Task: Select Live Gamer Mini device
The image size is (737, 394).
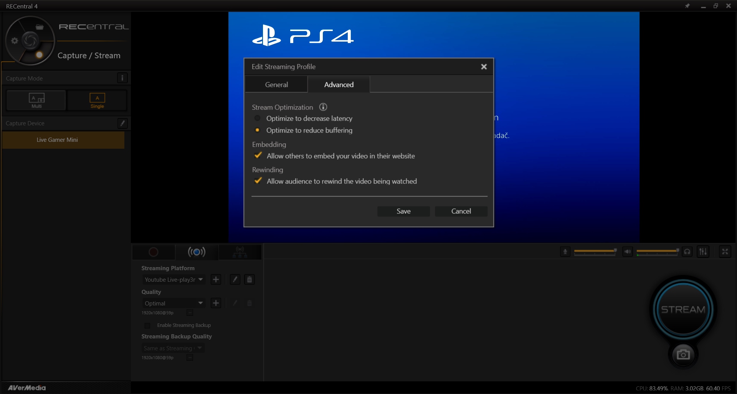Action: (x=63, y=140)
